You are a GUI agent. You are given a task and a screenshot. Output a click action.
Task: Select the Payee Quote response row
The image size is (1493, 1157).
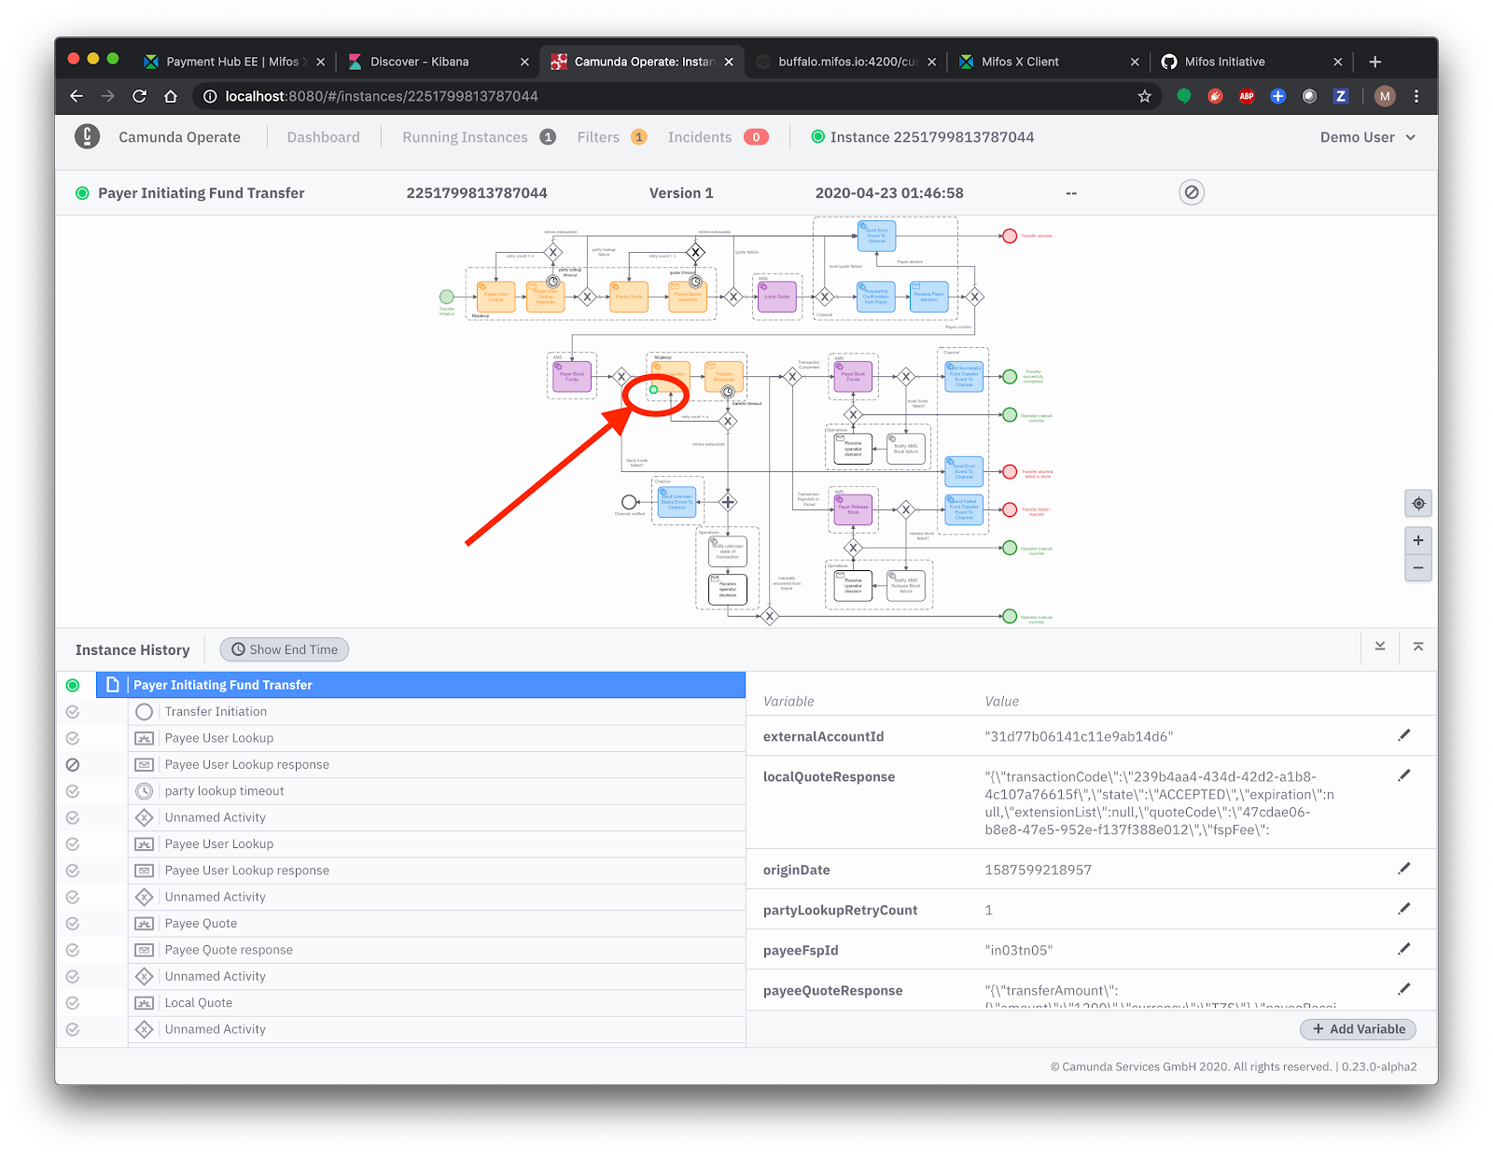(x=437, y=950)
